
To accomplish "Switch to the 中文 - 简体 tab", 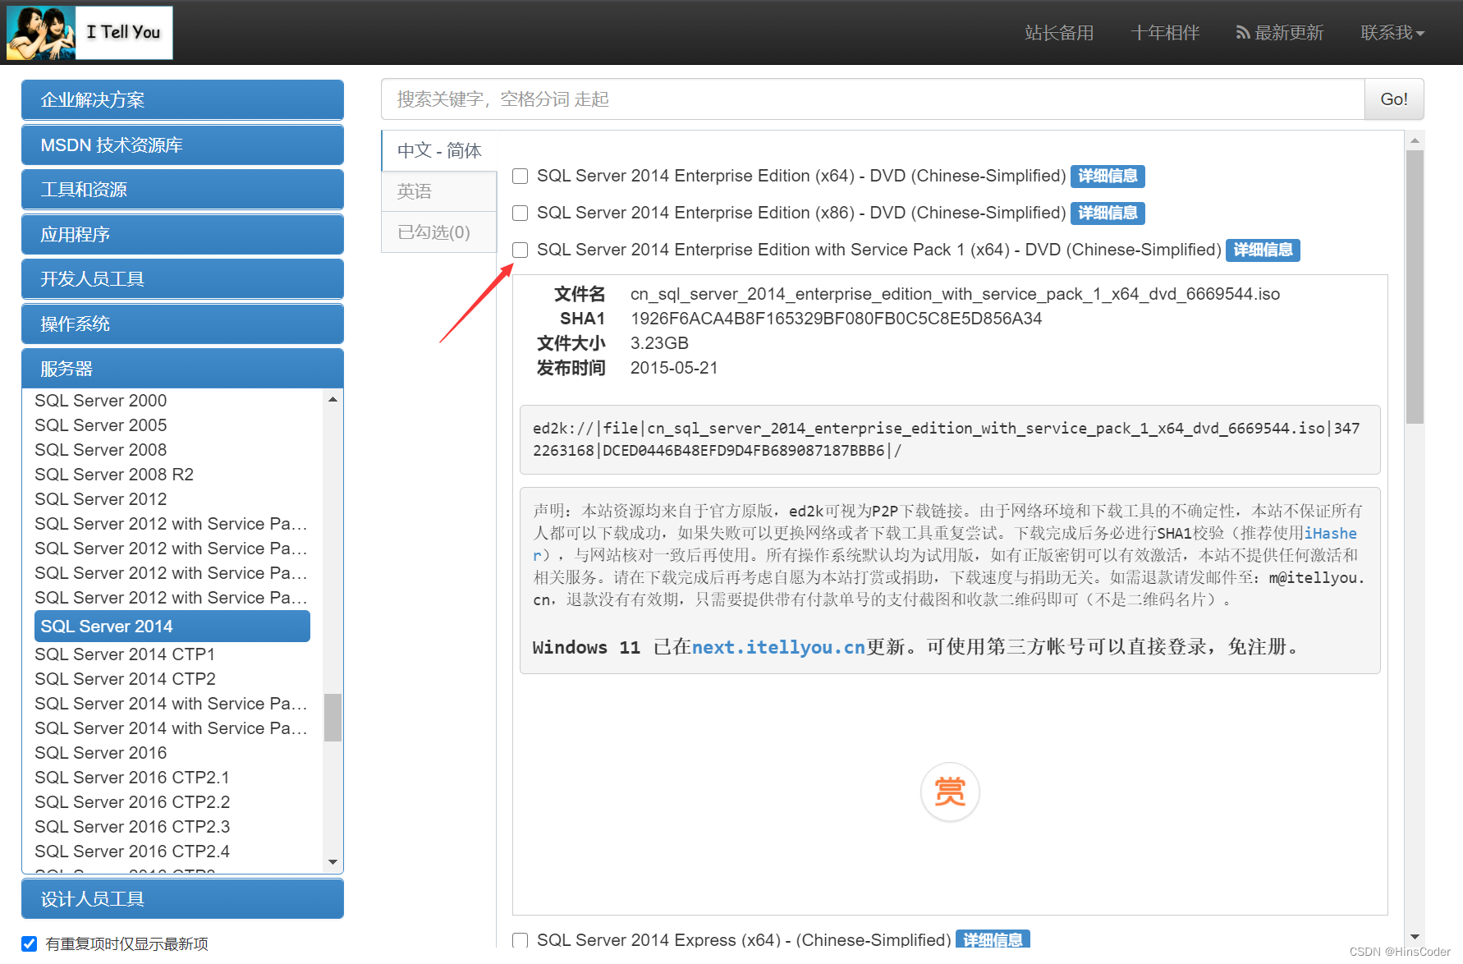I will coord(439,151).
